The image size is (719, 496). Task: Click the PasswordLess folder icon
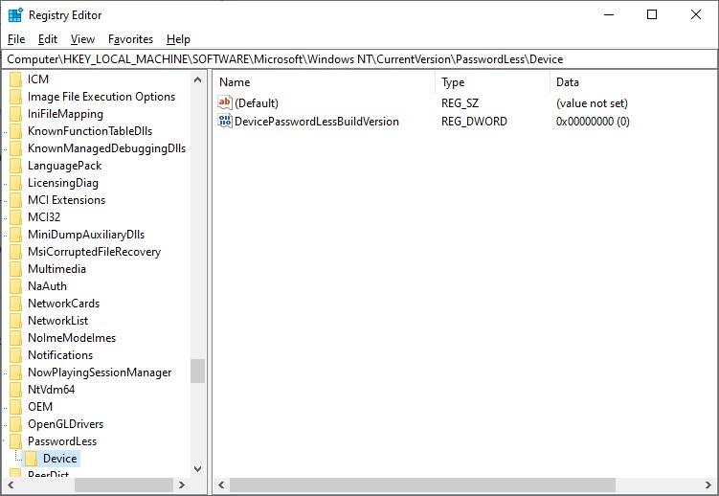click(16, 441)
